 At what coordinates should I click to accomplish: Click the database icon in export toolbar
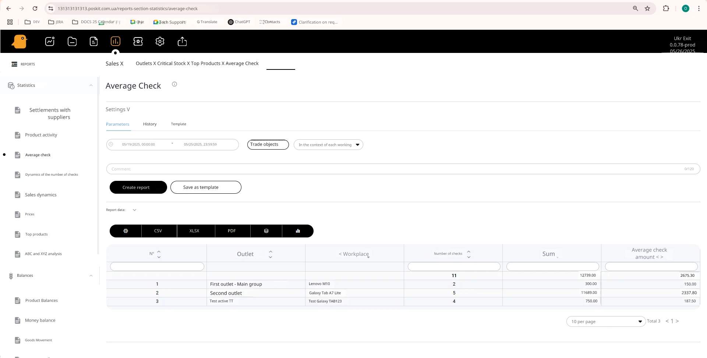266,231
